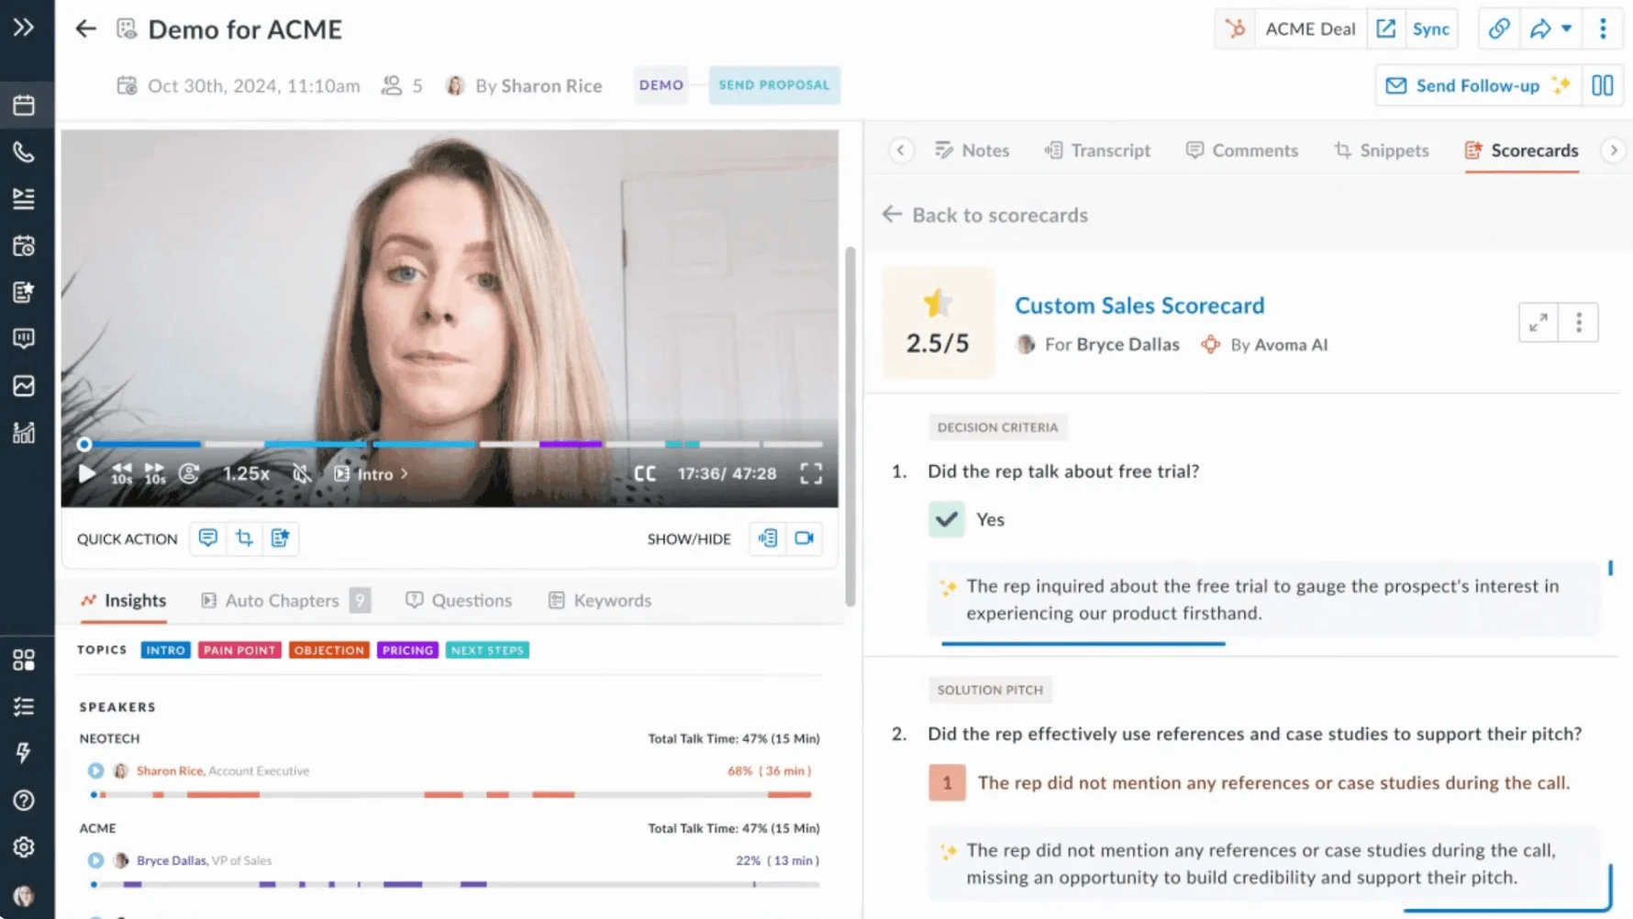Select the Dashboard analytics icon in sidebar
Image resolution: width=1633 pixels, height=919 pixels.
(x=24, y=432)
